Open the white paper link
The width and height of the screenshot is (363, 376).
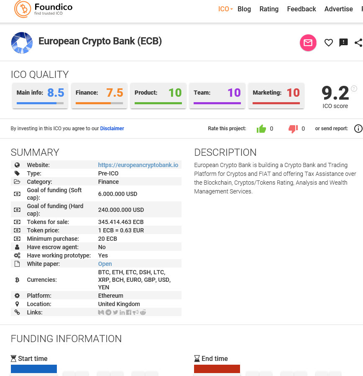pos(105,264)
